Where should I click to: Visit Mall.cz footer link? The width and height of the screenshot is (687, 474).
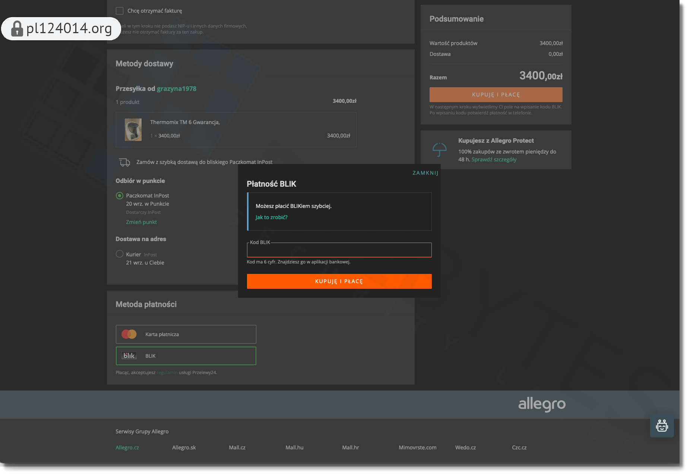click(237, 448)
